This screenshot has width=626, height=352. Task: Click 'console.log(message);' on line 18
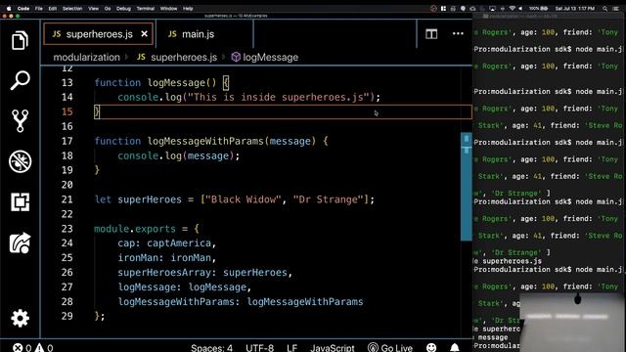(x=178, y=155)
